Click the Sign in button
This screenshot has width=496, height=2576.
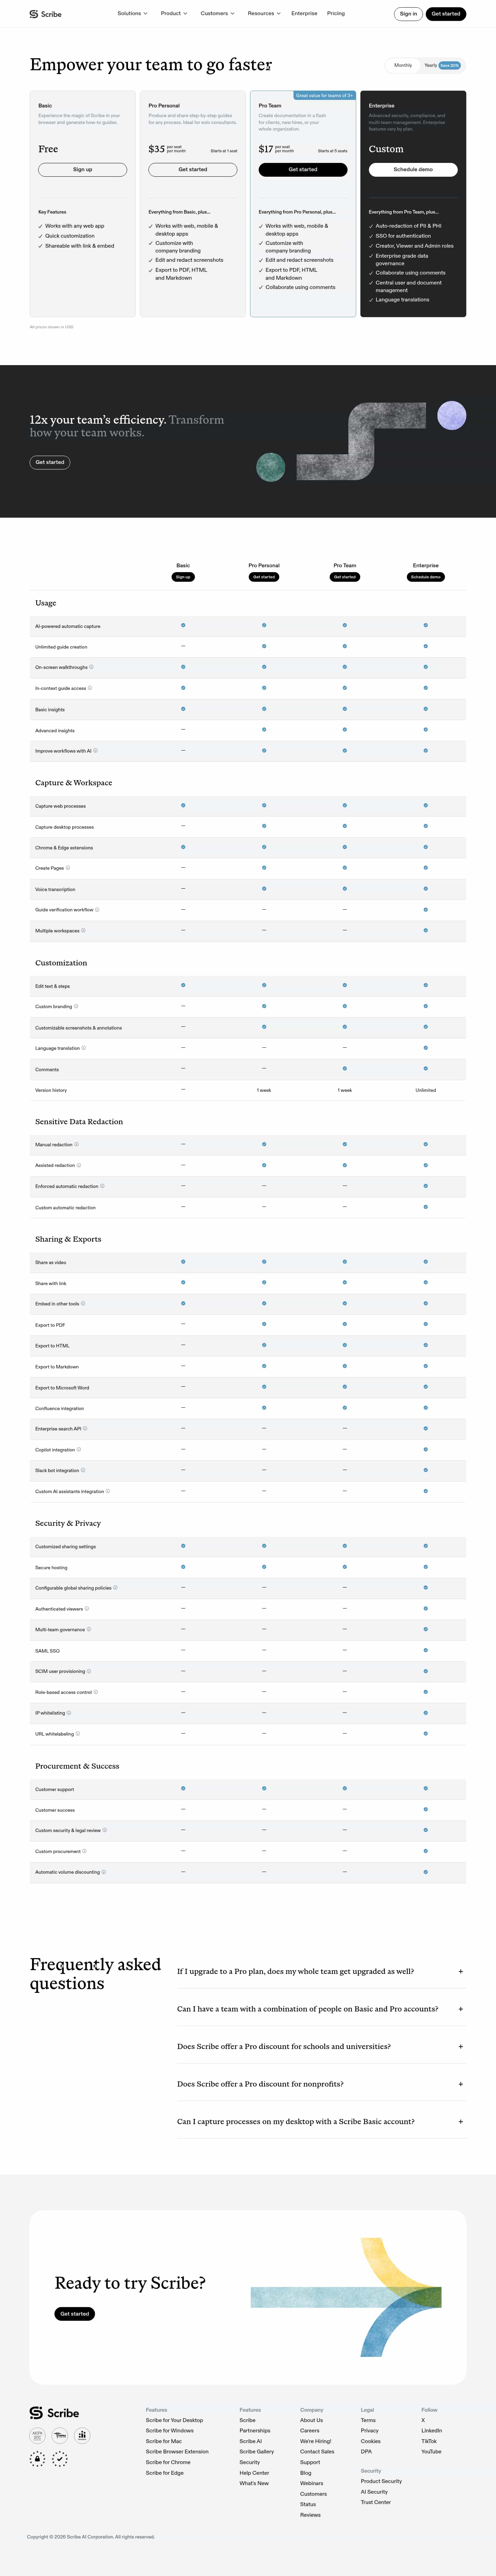tap(408, 14)
